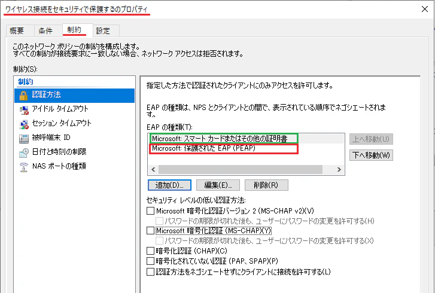Open the 設定 tab
This screenshot has height=293, width=435.
tap(107, 30)
